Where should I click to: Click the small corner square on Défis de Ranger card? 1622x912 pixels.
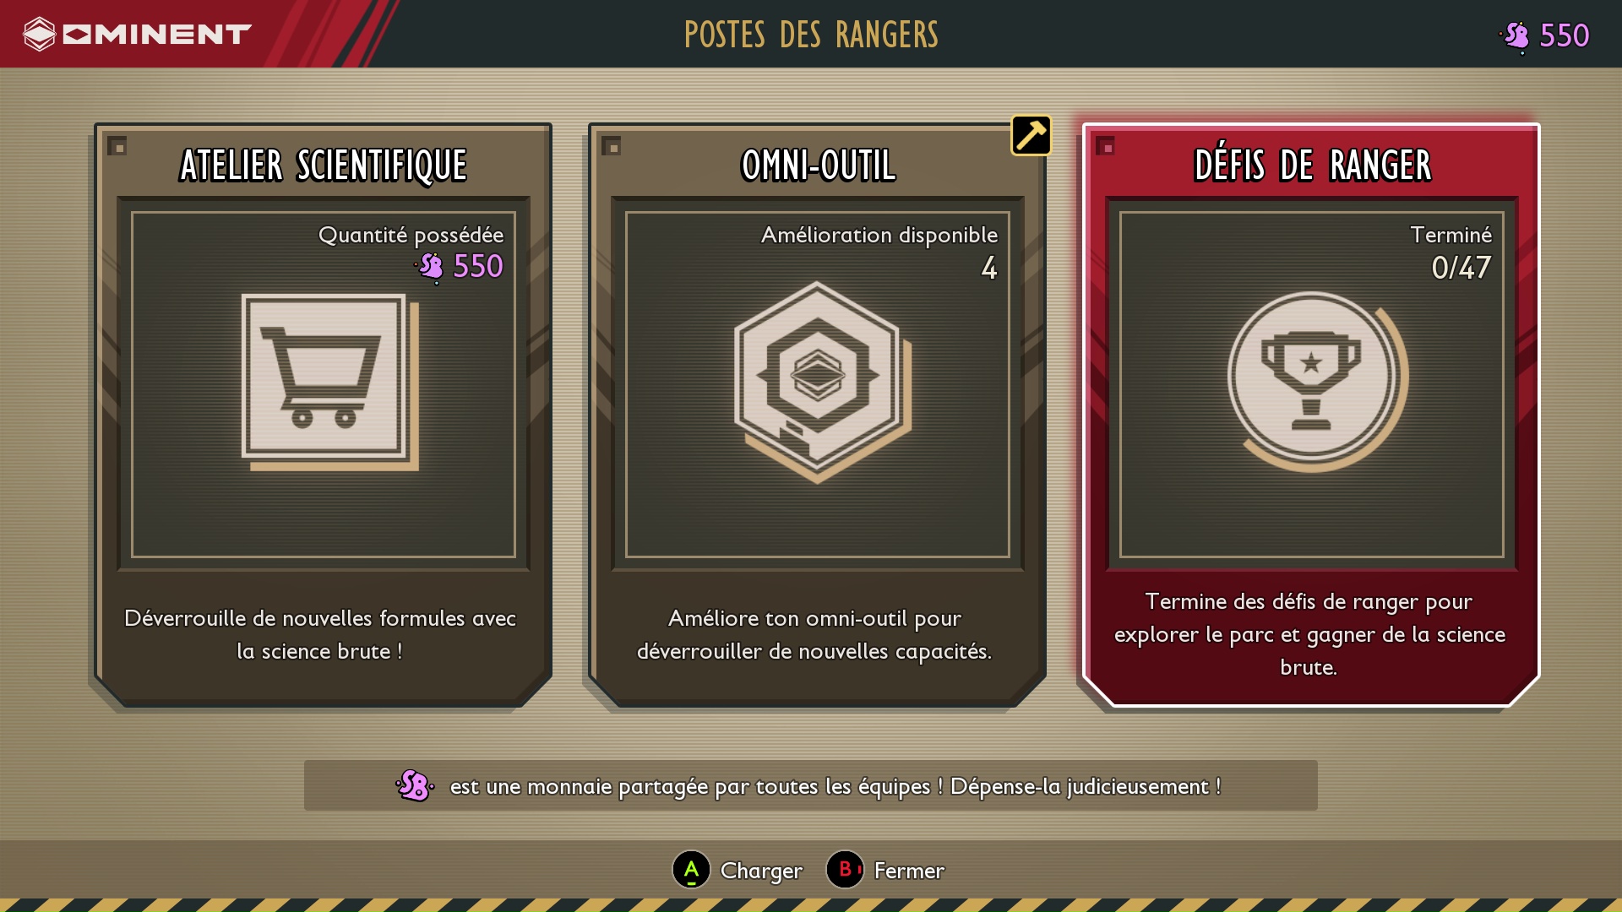point(1105,146)
